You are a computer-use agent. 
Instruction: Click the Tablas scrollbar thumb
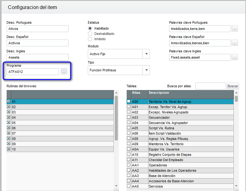click(x=236, y=99)
